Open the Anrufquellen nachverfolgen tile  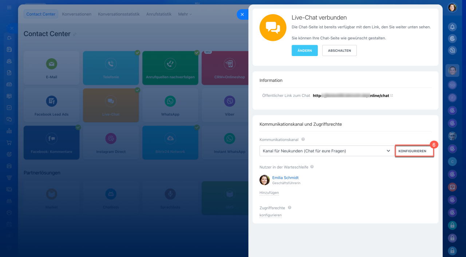pos(170,68)
